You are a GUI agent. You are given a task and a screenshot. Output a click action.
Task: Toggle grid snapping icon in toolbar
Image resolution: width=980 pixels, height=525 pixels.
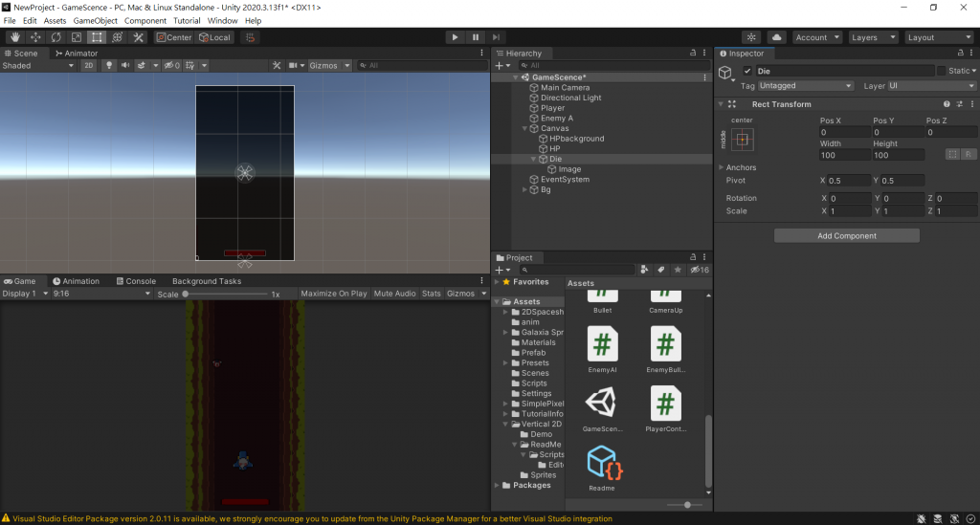tap(251, 37)
